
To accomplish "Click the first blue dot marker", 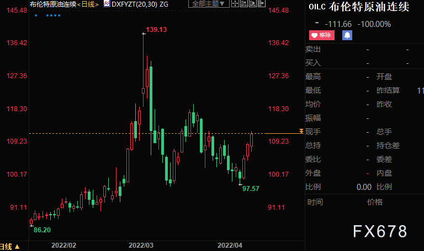I will pos(36,15).
